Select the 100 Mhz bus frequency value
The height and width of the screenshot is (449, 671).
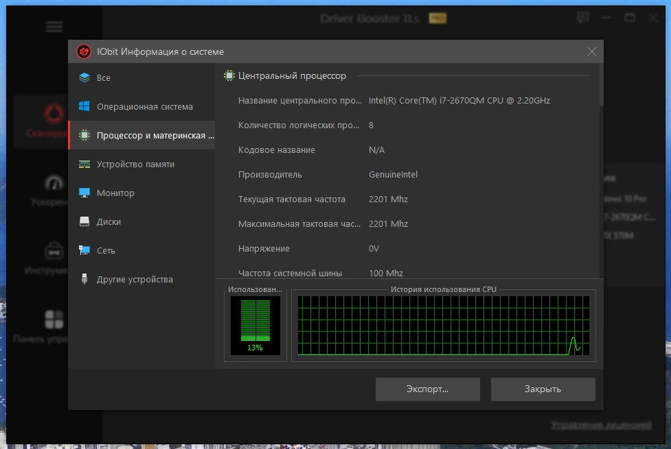[385, 273]
